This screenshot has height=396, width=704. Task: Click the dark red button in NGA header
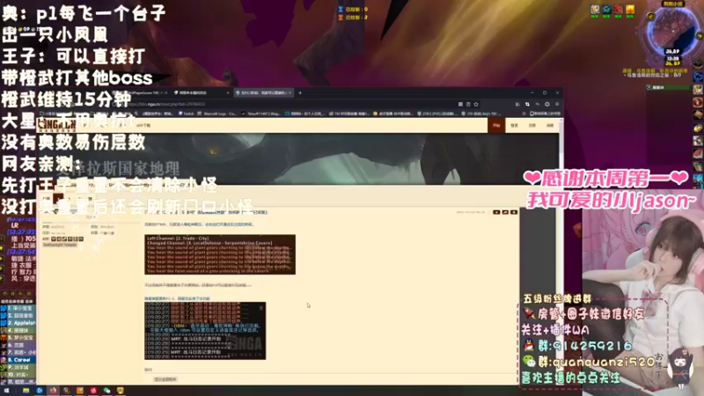click(496, 125)
